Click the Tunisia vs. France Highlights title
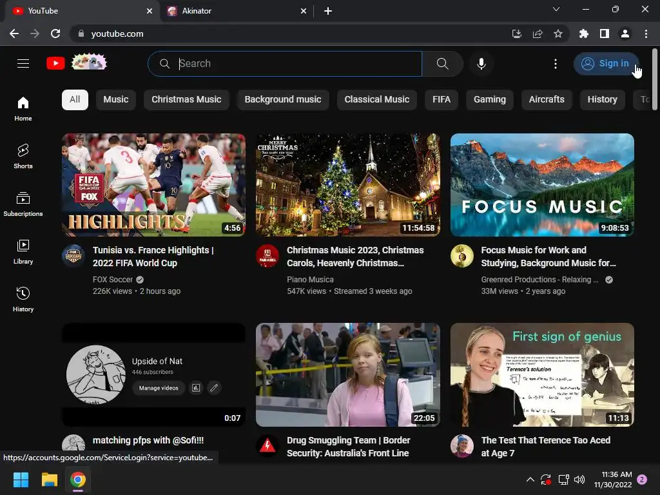Screen dimensions: 660x495 click(x=153, y=257)
